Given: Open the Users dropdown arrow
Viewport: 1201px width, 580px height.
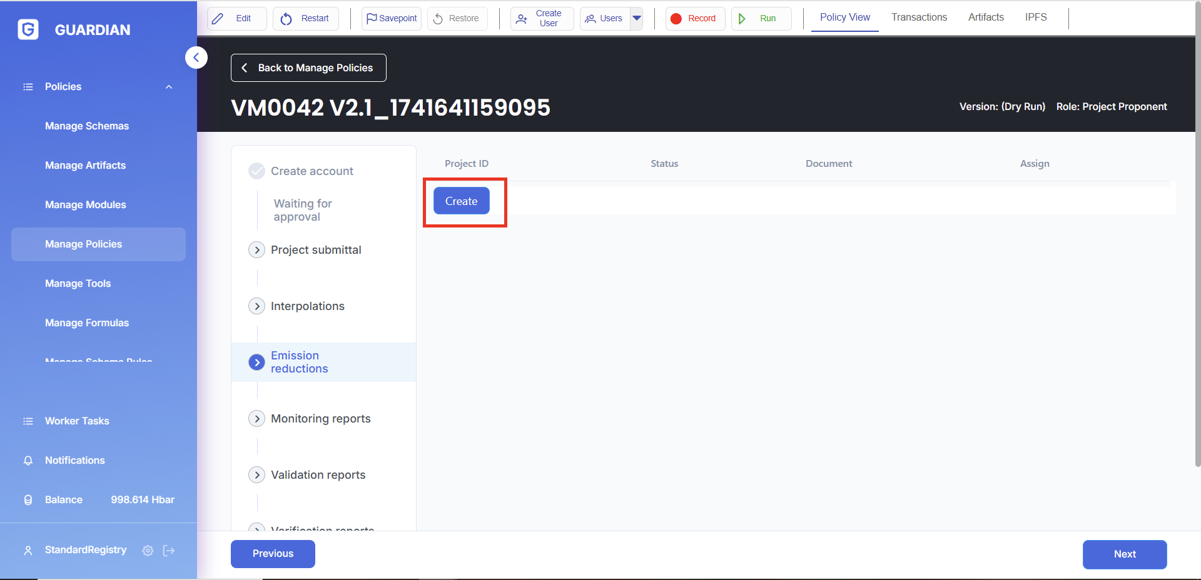Looking at the screenshot, I should click(x=637, y=19).
